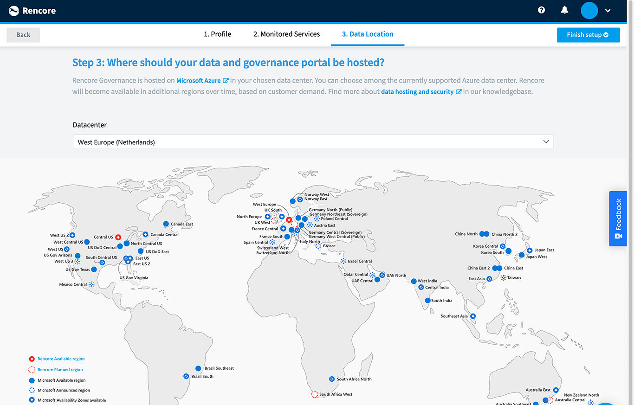Viewport: 634px width, 405px height.
Task: Click the Rencore logo
Action: [x=32, y=11]
